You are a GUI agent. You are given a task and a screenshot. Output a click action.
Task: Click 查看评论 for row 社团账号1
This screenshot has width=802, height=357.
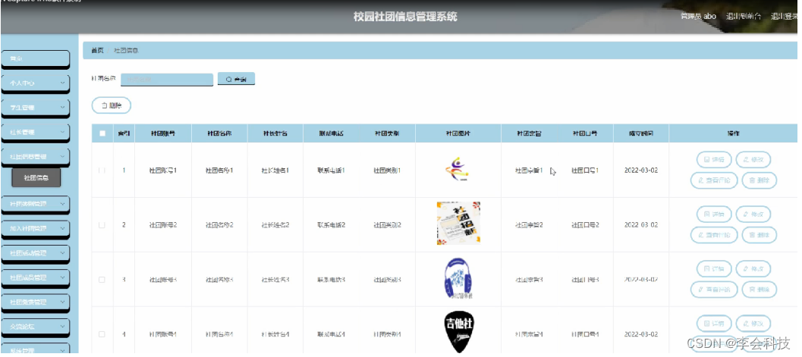click(x=714, y=180)
